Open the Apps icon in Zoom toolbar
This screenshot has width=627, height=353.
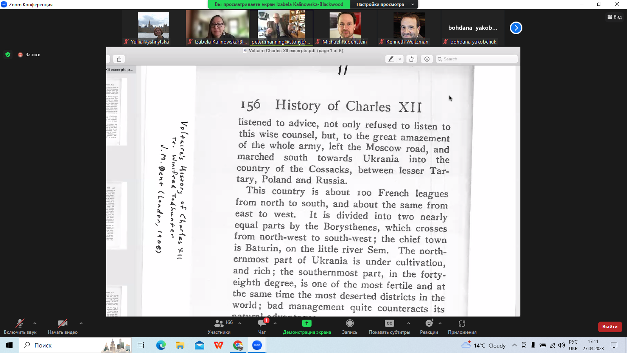click(462, 324)
